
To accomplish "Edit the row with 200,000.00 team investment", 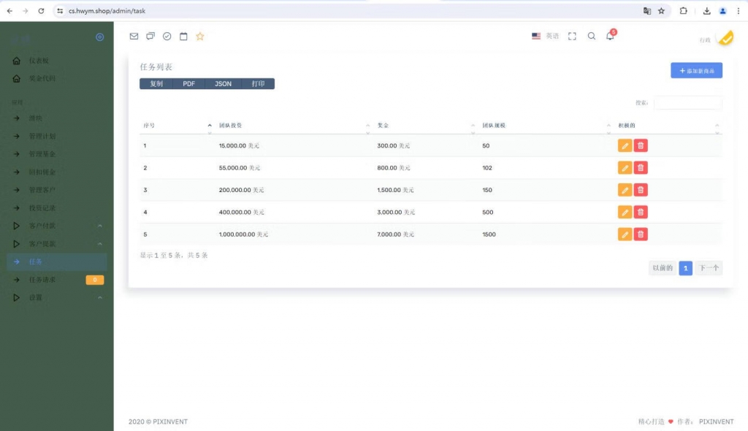I will click(x=625, y=190).
